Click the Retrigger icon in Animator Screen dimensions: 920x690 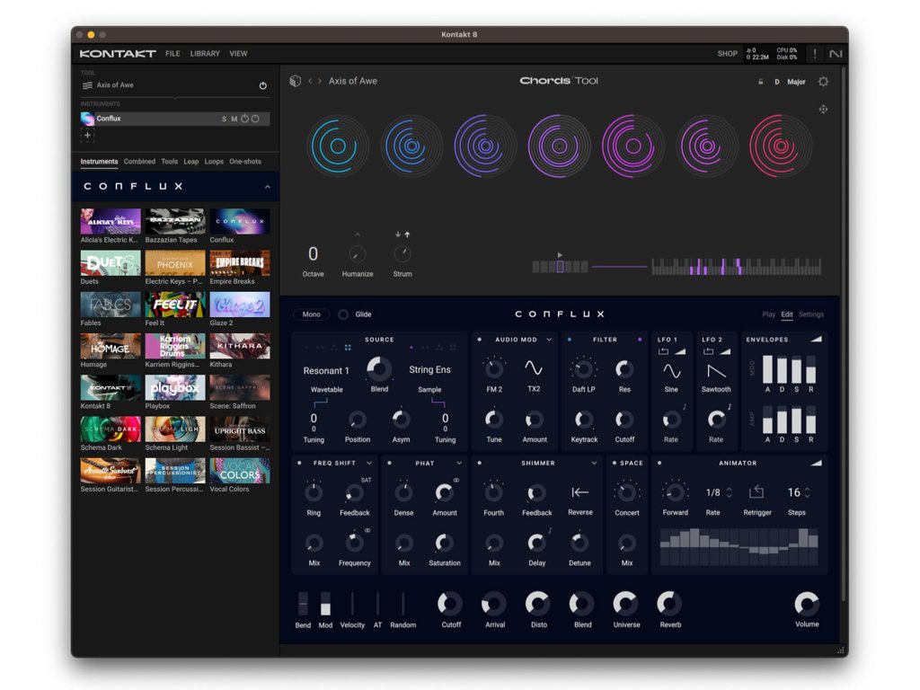coord(756,491)
